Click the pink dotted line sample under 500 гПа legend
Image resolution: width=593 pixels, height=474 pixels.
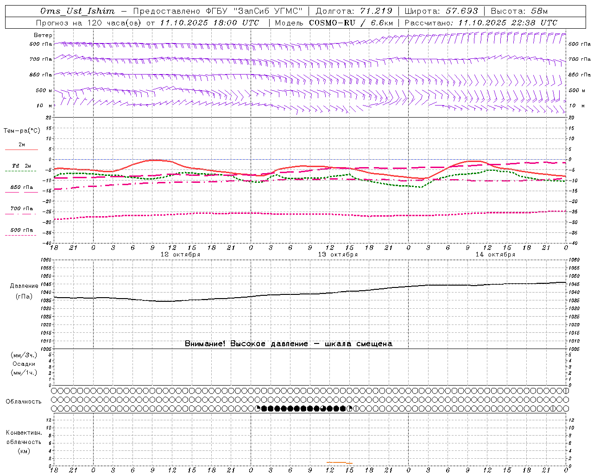coord(20,236)
